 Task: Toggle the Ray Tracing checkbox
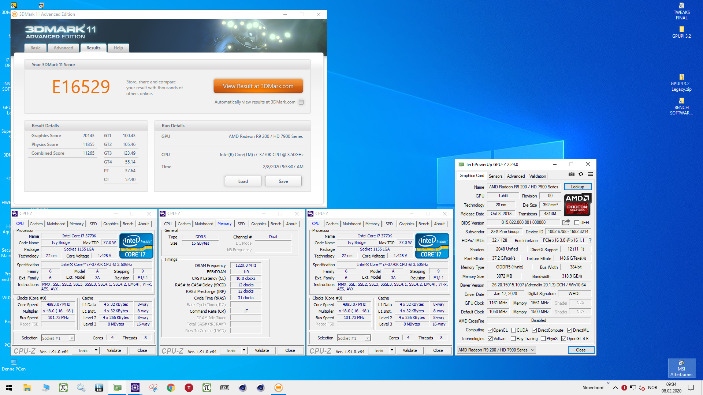click(x=513, y=339)
